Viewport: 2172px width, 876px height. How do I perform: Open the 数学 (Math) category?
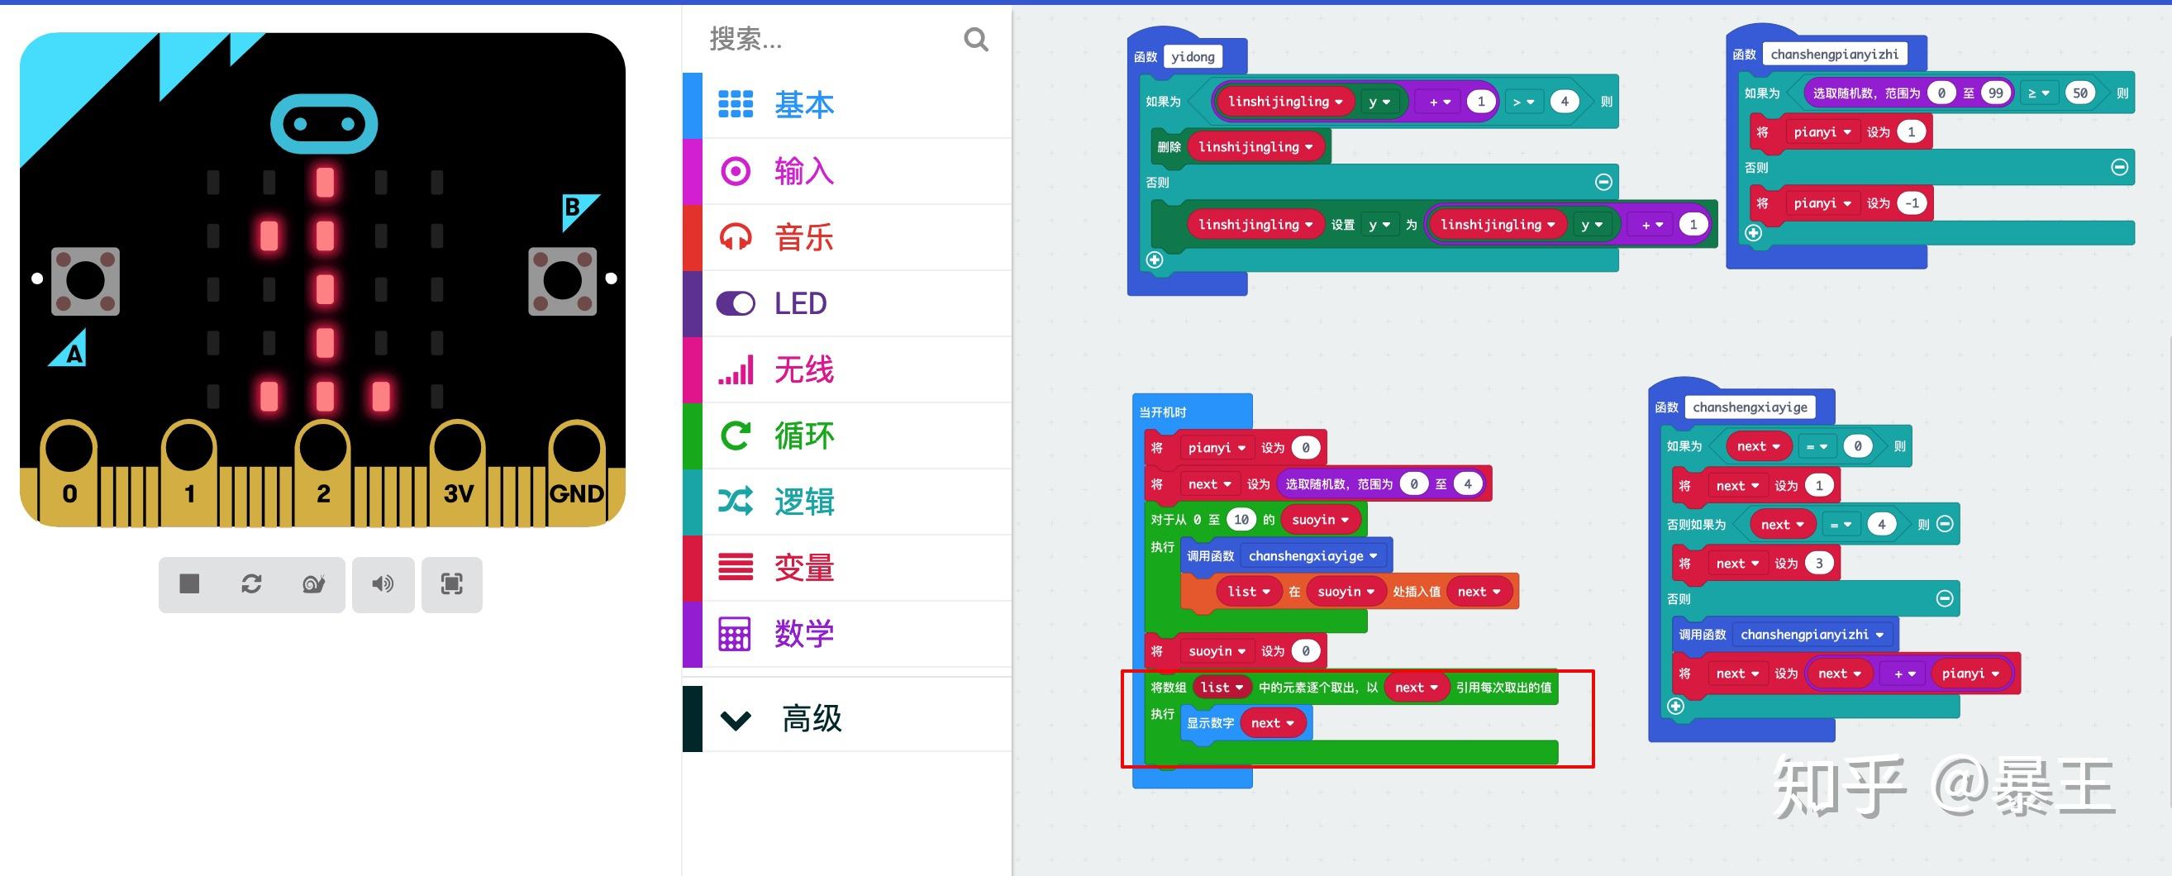pyautogui.click(x=803, y=633)
